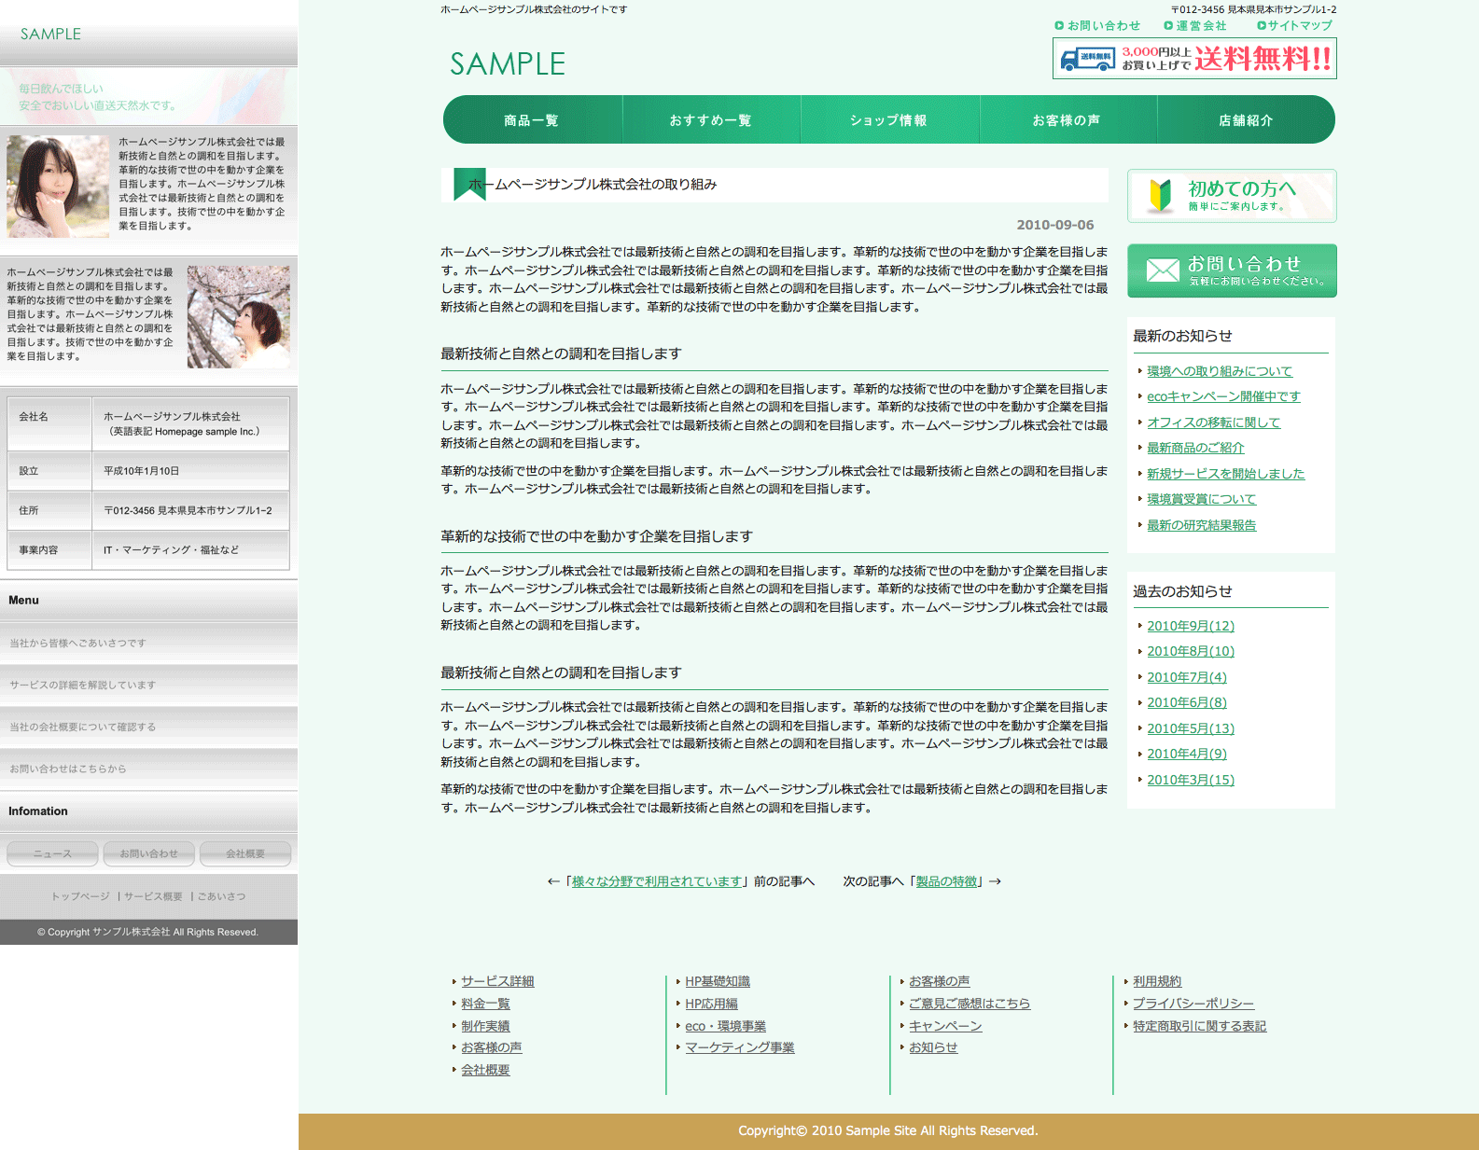Click the beginner leaf mark icon
Image resolution: width=1479 pixels, height=1150 pixels.
coord(1160,195)
